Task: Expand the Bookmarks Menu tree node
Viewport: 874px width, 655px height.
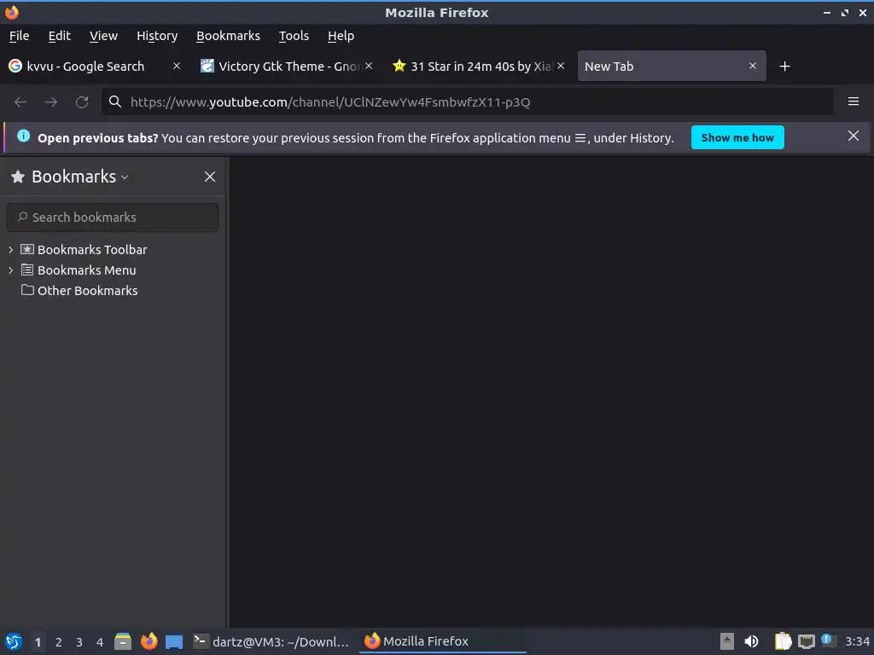Action: pos(10,270)
